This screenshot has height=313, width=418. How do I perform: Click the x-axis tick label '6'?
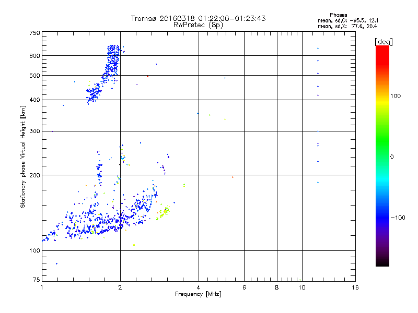[x=244, y=287]
